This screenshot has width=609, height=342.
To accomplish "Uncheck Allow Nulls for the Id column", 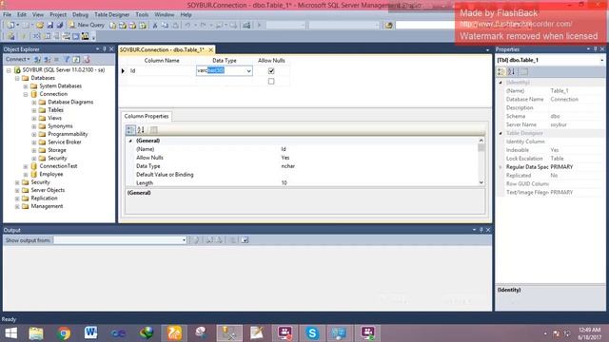I will point(271,71).
